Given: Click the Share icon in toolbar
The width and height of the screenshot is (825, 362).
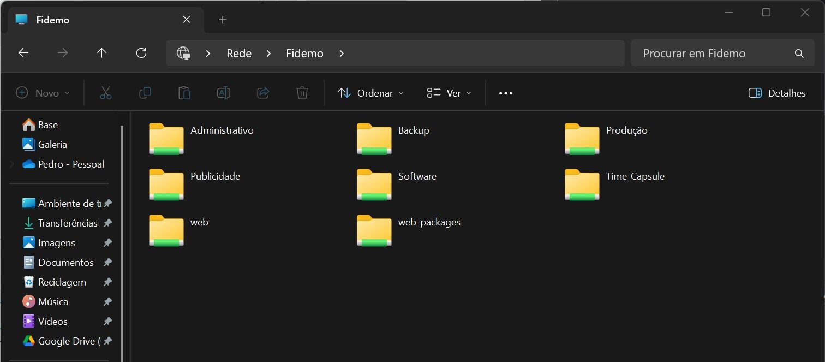Looking at the screenshot, I should point(263,93).
